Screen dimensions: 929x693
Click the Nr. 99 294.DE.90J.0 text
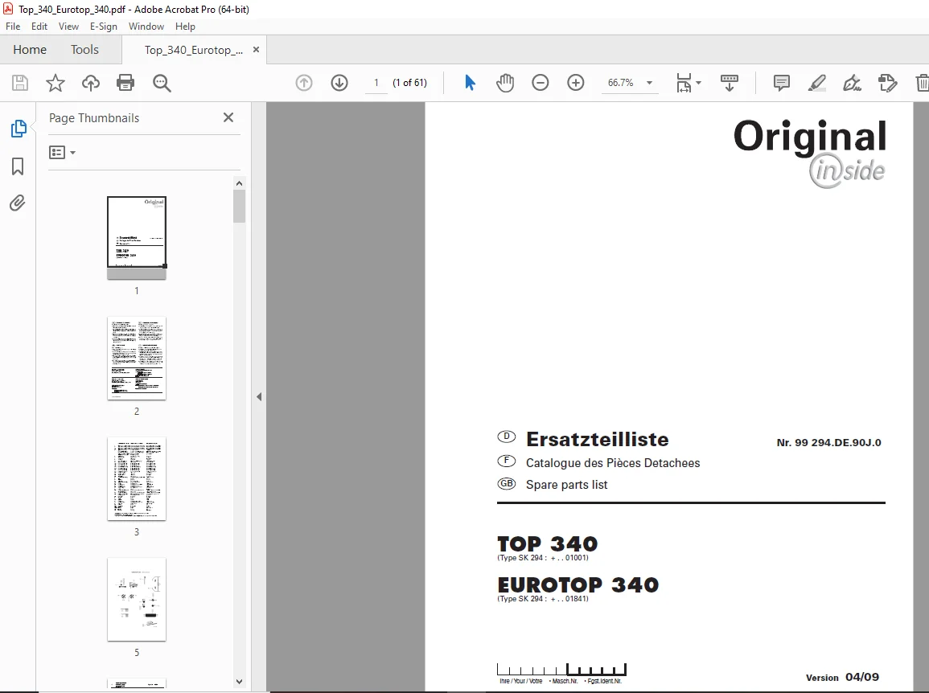pyautogui.click(x=829, y=443)
